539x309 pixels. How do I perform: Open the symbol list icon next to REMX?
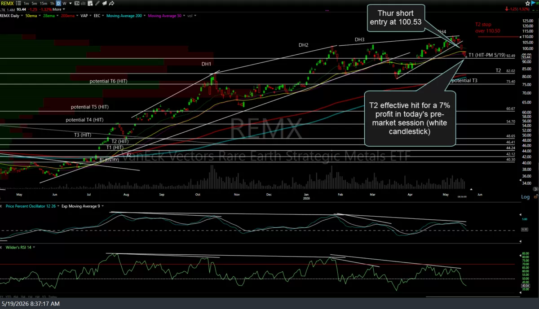(x=18, y=3)
